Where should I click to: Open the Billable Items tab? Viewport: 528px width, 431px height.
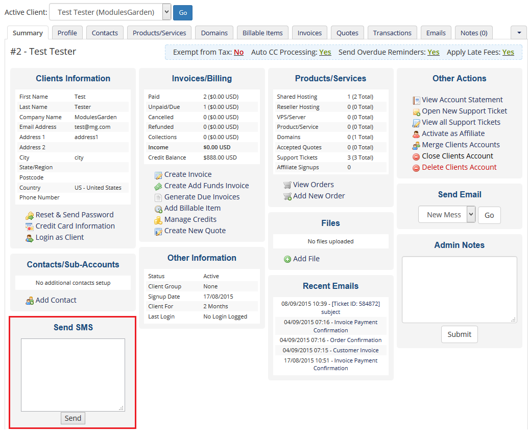pyautogui.click(x=262, y=33)
